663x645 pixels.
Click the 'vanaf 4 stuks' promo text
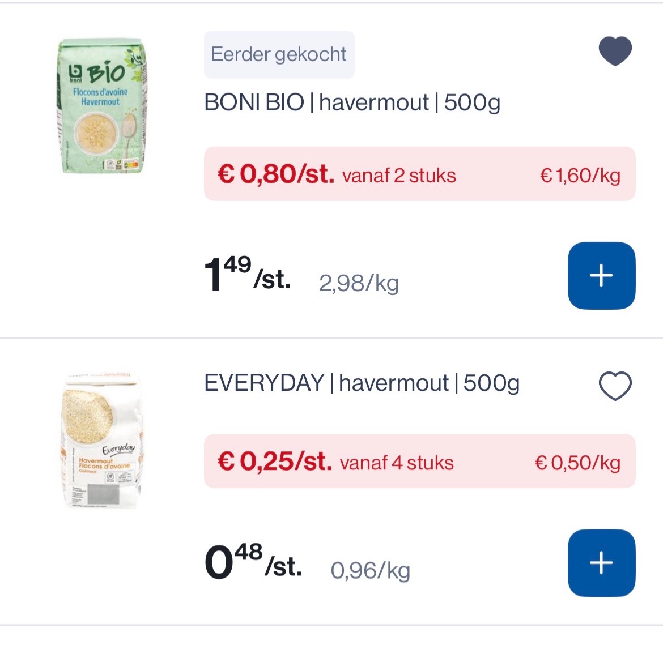point(397,463)
